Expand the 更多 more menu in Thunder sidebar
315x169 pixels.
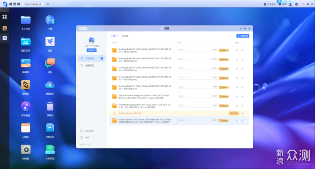click(x=85, y=137)
